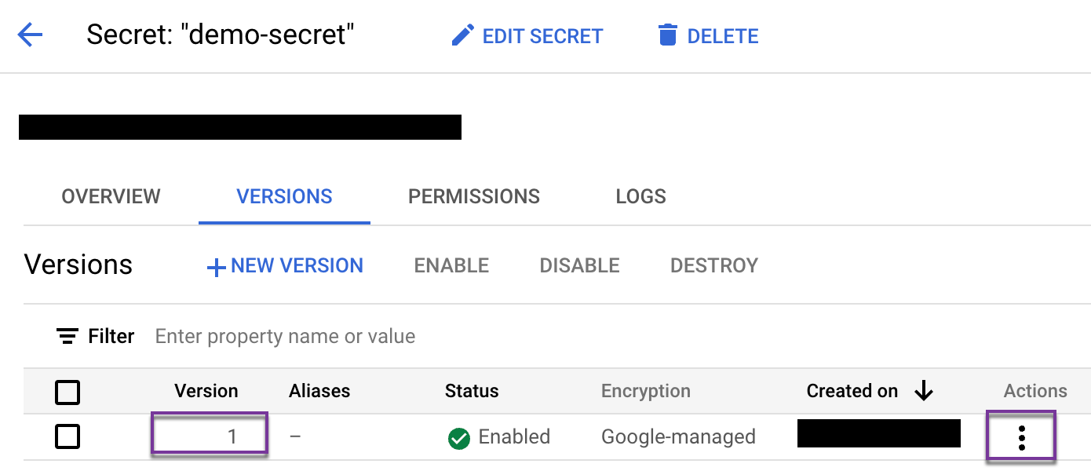
Task: Click the back arrow icon
Action: (30, 35)
